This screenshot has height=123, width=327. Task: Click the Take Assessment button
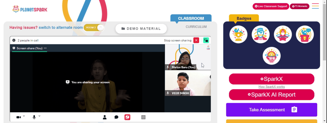[271, 110]
